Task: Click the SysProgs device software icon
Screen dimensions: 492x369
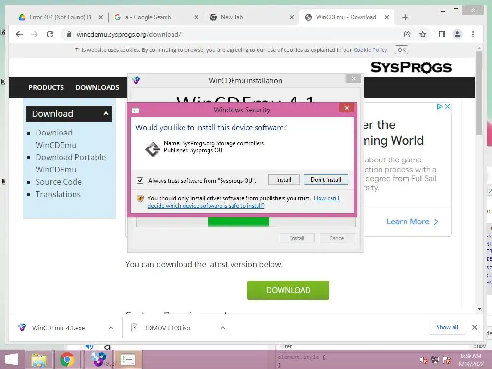Action: [x=153, y=149]
